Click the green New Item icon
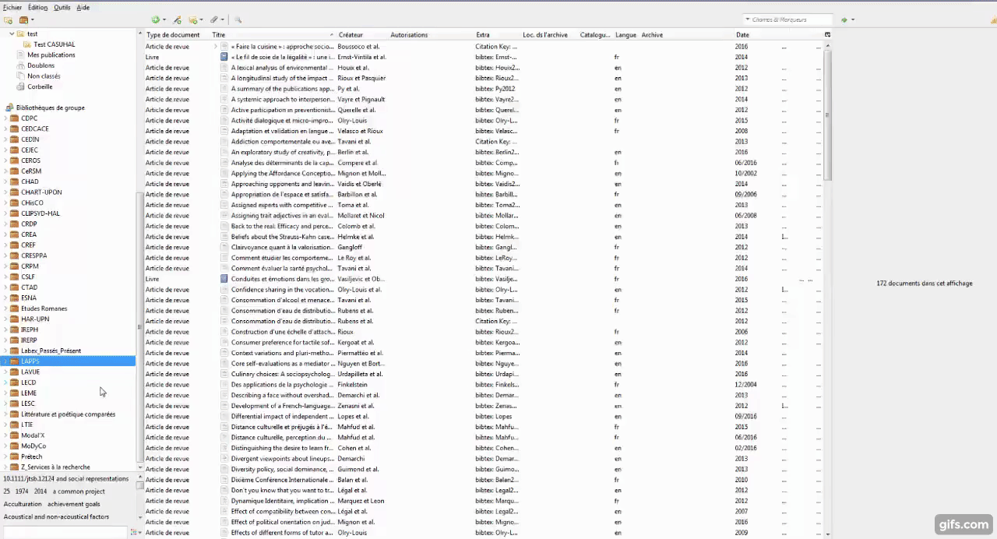 (x=156, y=19)
